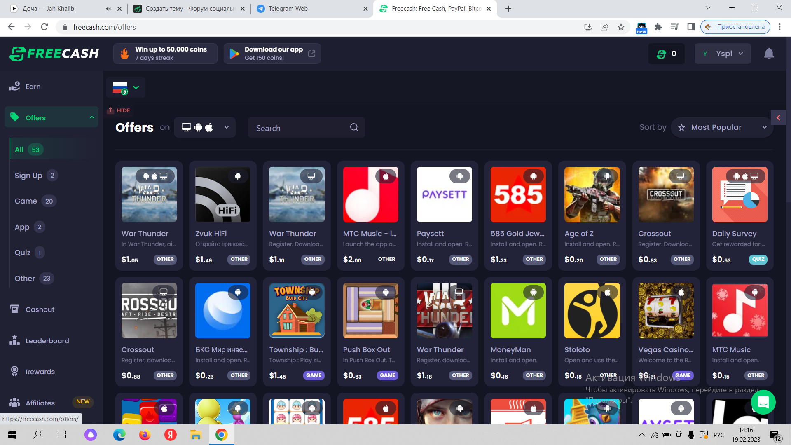Open Chrome extensions puzzle icon
The width and height of the screenshot is (791, 445).
[x=658, y=27]
